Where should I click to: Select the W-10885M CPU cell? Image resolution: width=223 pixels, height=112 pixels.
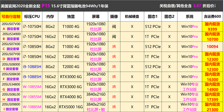tap(32, 107)
